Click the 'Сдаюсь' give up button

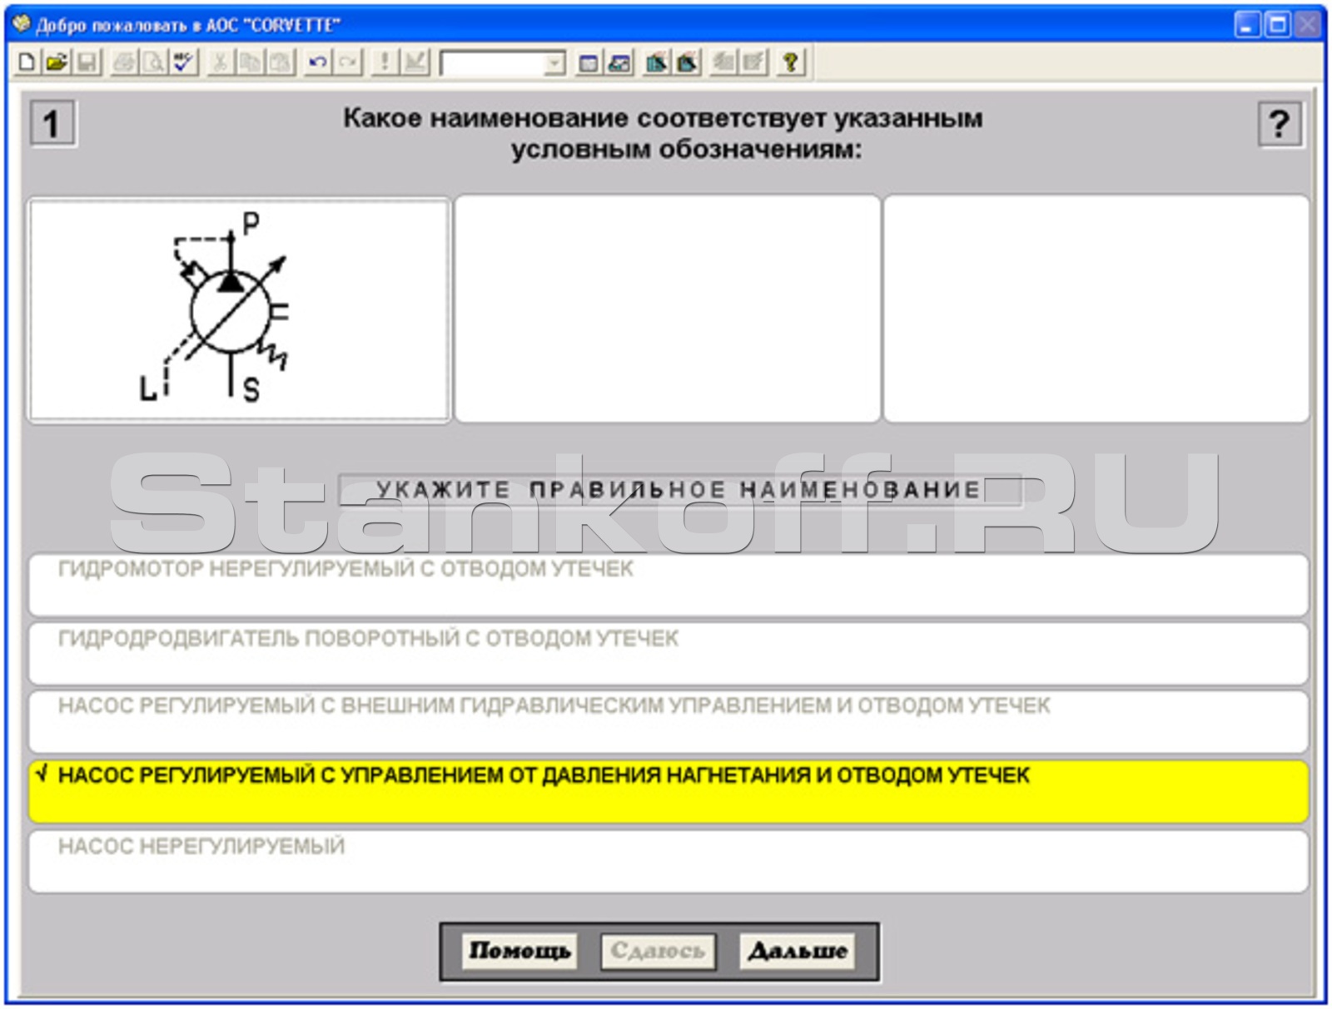[658, 951]
